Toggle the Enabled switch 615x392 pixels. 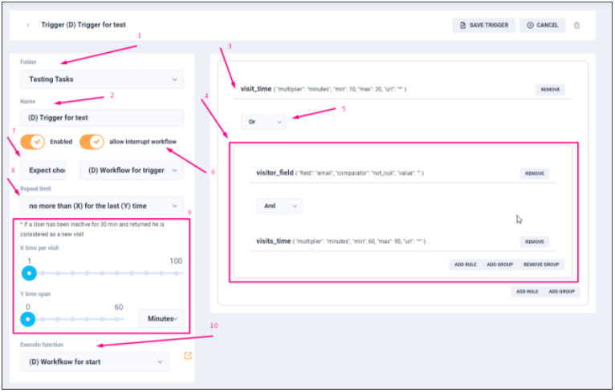[32, 142]
